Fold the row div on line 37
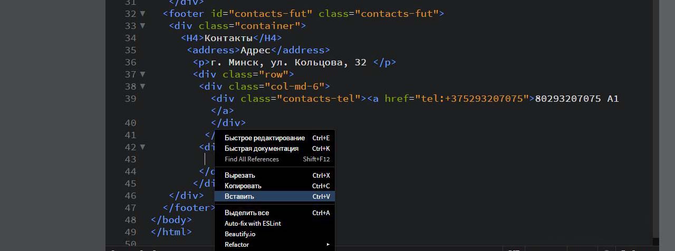 [142, 74]
